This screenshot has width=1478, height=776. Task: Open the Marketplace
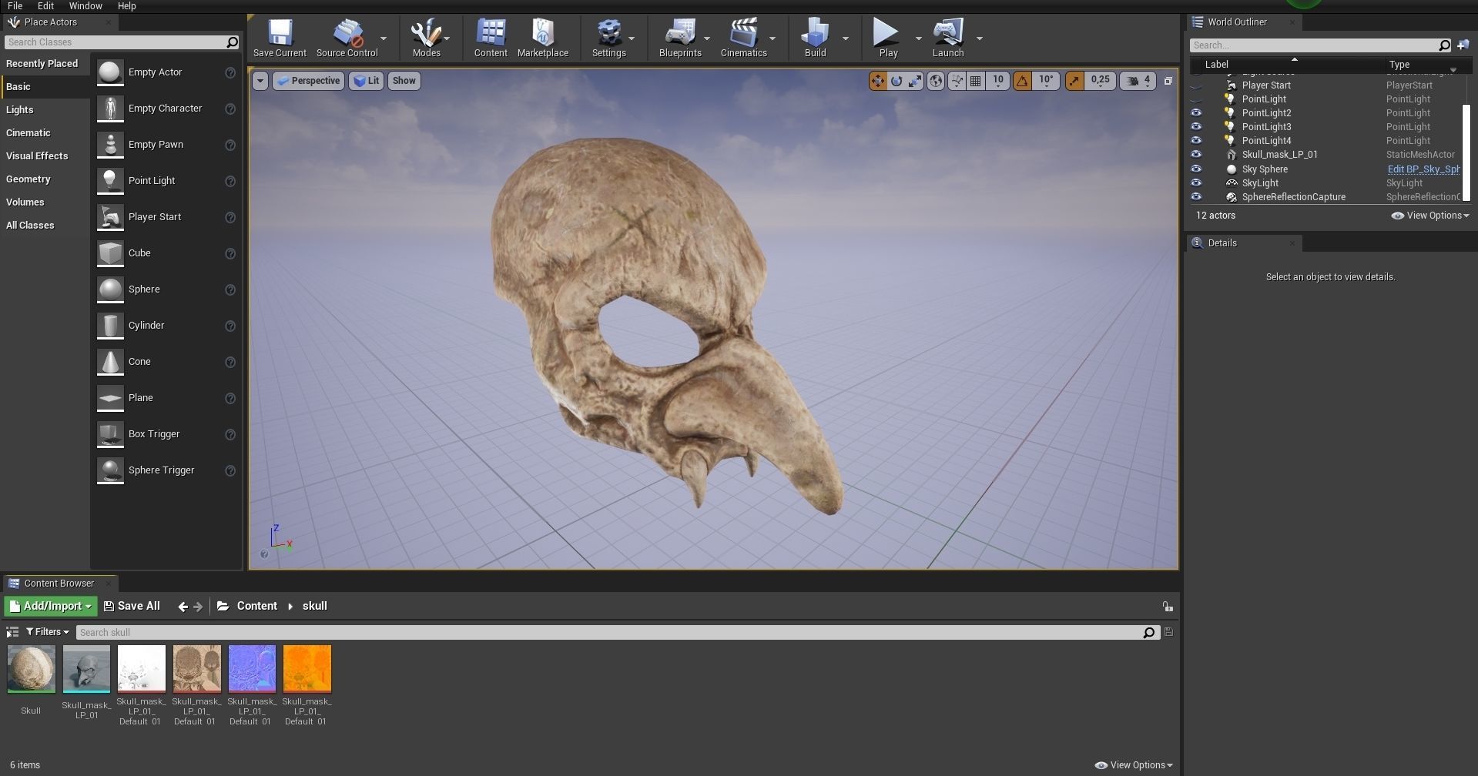tap(543, 38)
